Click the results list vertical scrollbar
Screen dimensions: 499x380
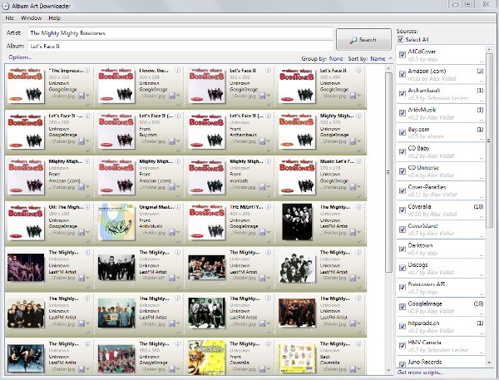point(388,172)
